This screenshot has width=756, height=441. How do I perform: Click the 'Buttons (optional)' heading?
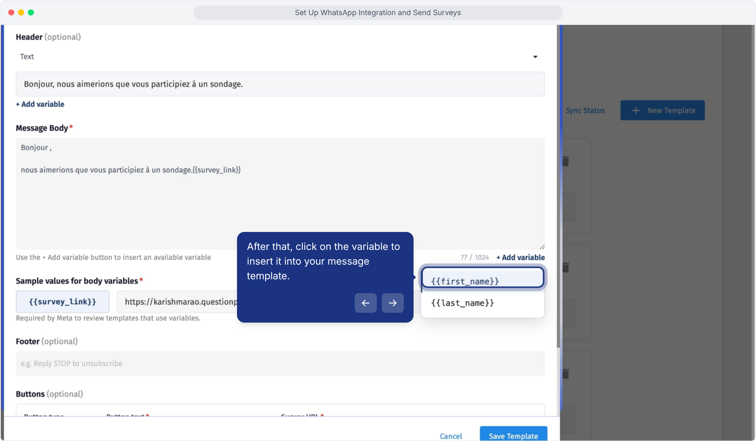(x=49, y=394)
